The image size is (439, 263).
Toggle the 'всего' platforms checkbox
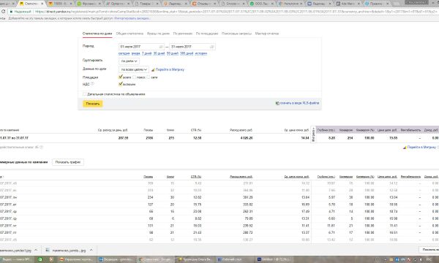click(x=121, y=77)
